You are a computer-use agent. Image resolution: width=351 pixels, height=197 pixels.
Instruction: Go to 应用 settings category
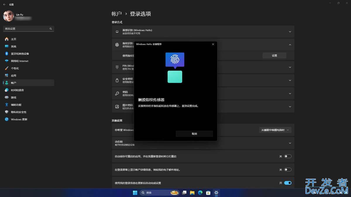(x=29, y=76)
